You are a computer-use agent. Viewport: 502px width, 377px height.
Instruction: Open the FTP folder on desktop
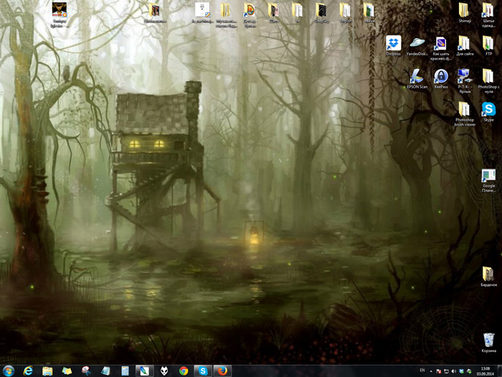tap(488, 45)
